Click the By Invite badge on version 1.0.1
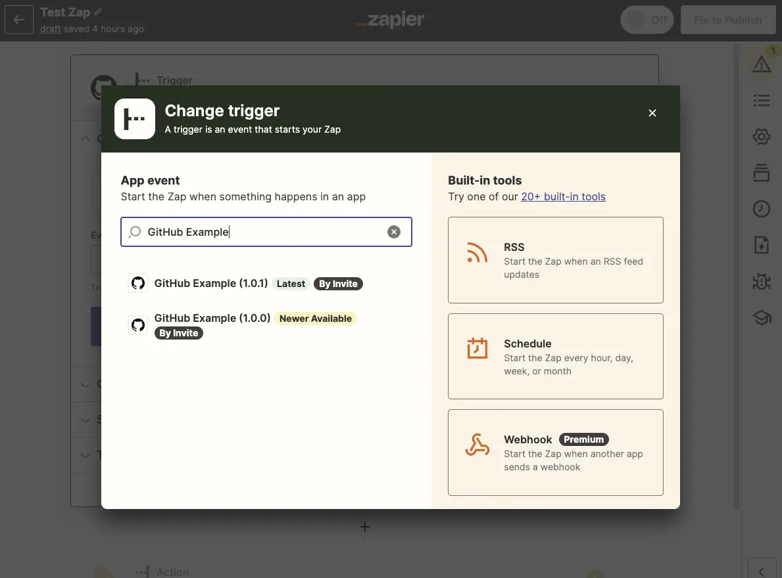Screen dimensions: 782x578 point(338,284)
